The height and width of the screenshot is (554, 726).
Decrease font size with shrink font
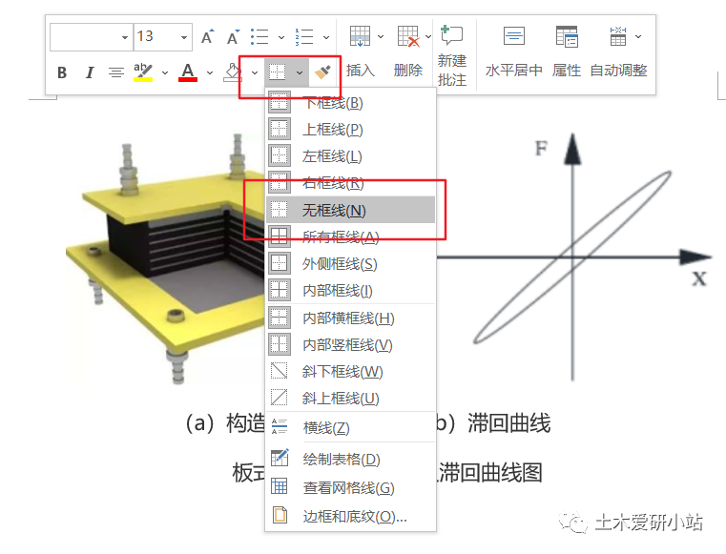click(x=233, y=36)
